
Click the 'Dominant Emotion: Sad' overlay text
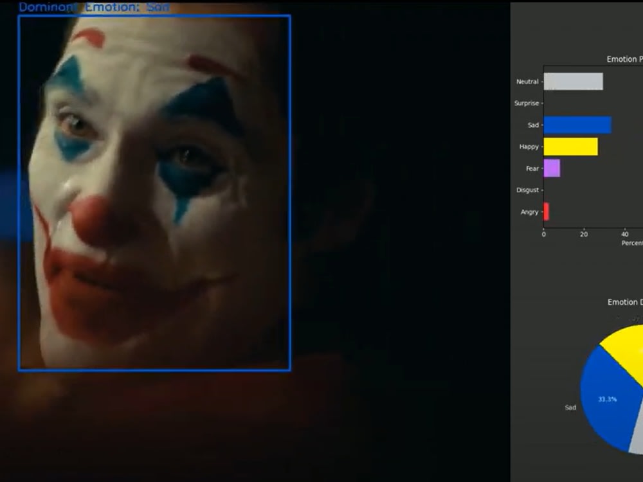coord(95,7)
